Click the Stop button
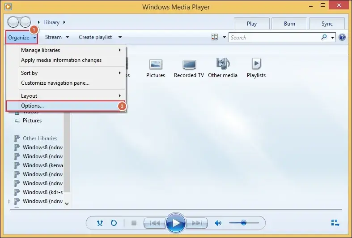 (x=134, y=223)
